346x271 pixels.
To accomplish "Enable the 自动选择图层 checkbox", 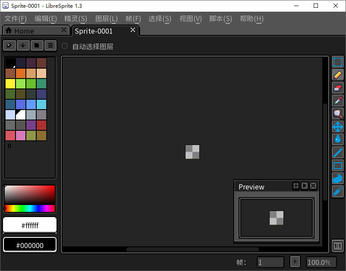I will [65, 46].
